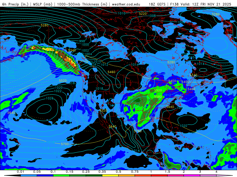Click the 5520 label over Southern California
The width and height of the screenshot is (237, 177).
(103, 110)
